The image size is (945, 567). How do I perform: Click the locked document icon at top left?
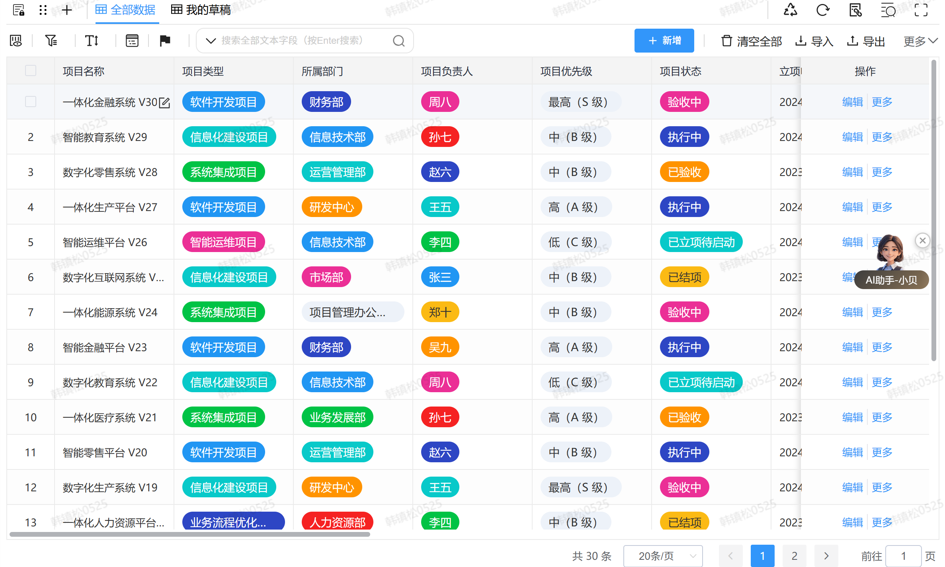pyautogui.click(x=19, y=10)
